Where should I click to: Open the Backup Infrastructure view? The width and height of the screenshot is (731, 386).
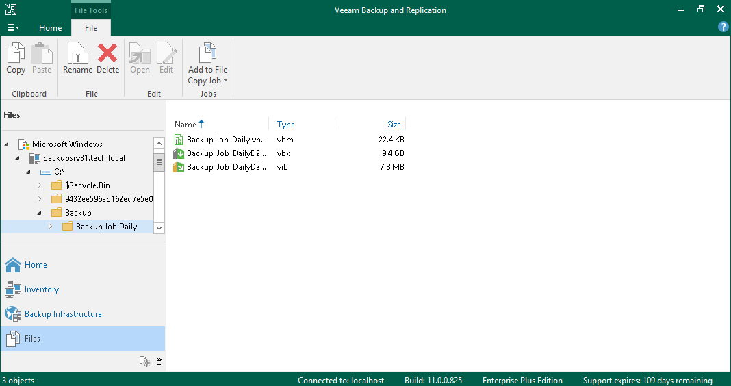coord(83,314)
